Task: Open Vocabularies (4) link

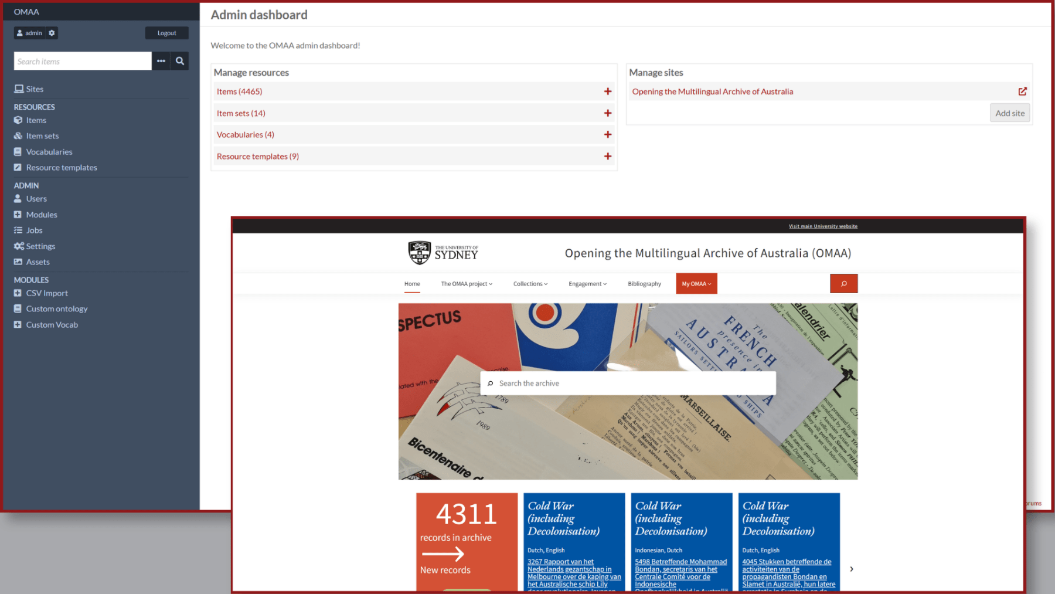Action: 246,135
